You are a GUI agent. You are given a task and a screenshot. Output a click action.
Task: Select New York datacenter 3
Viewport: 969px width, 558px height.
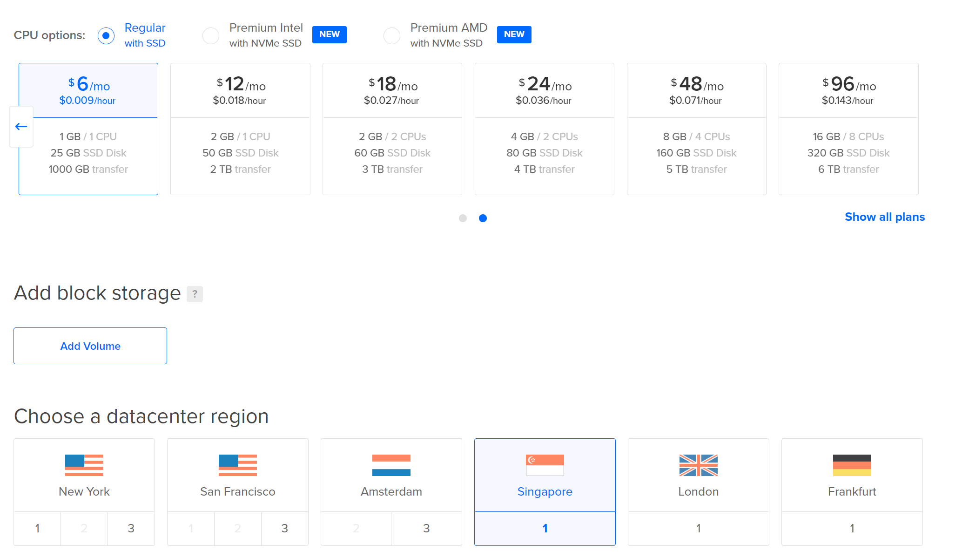coord(131,528)
